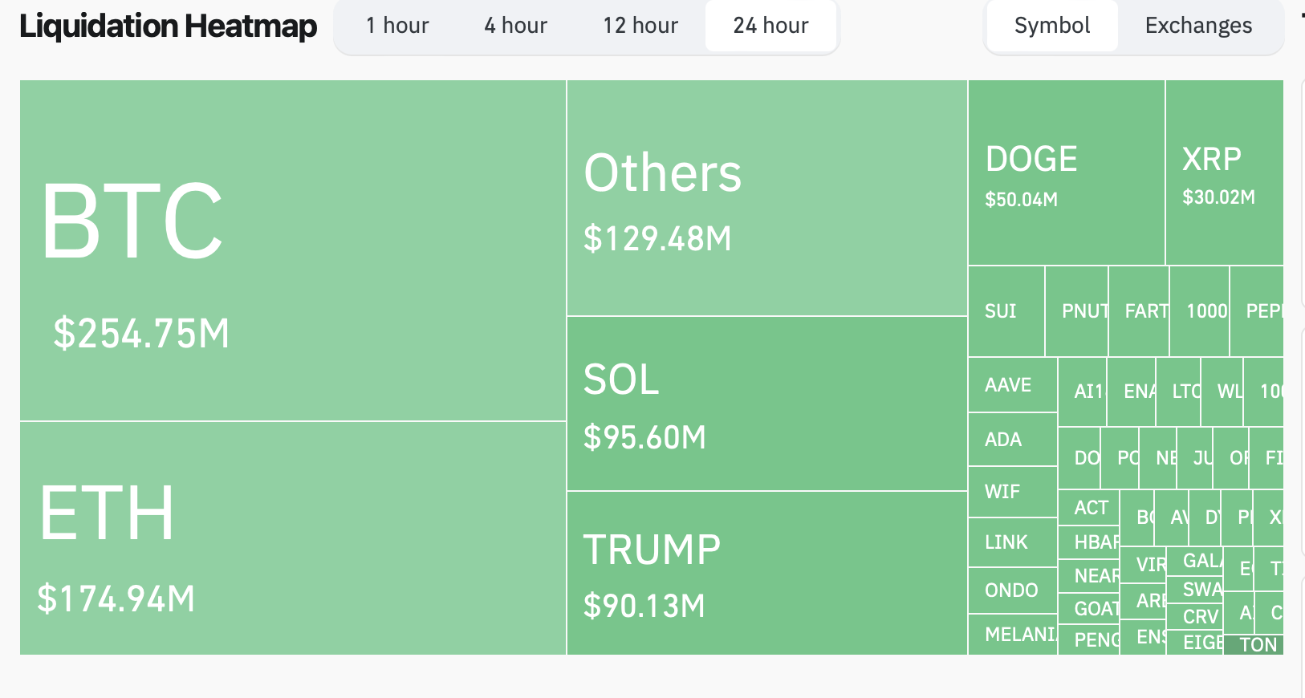Screen dimensions: 1305x698
Task: Open the HBAR heatmap cell
Action: click(1088, 542)
